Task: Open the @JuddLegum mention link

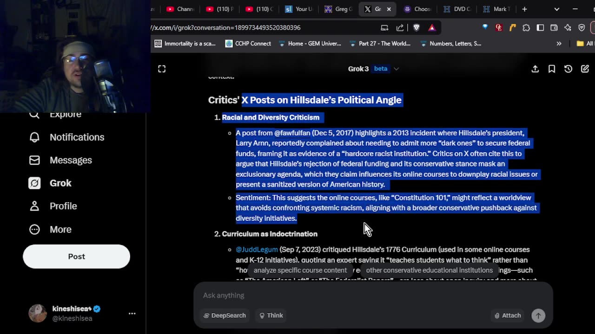Action: 257,250
